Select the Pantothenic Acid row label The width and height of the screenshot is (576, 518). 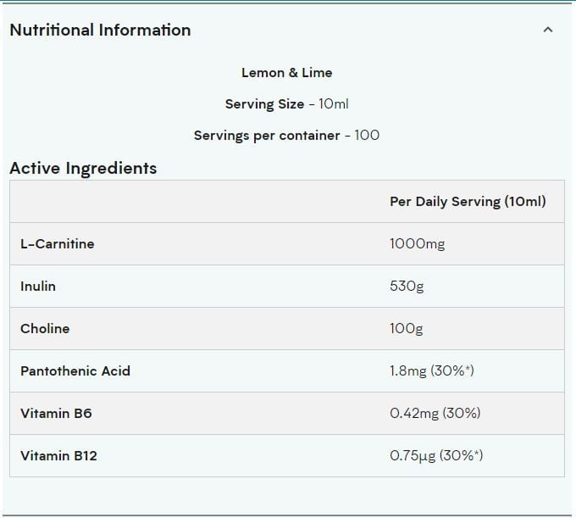(x=75, y=370)
